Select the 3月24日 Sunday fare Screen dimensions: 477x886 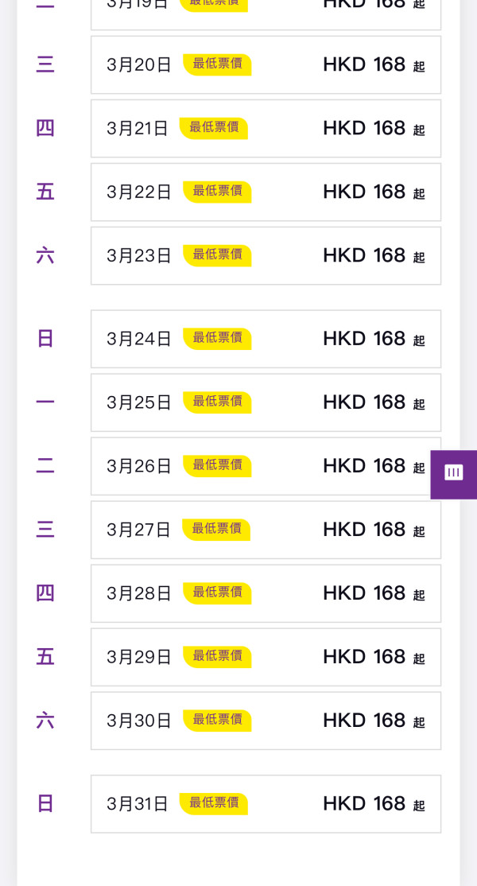[266, 339]
